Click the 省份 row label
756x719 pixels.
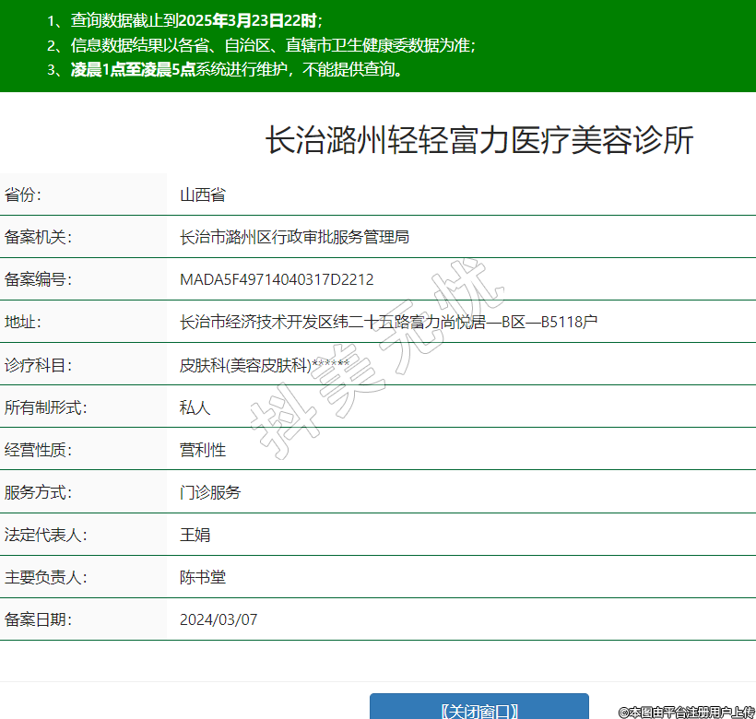23,194
